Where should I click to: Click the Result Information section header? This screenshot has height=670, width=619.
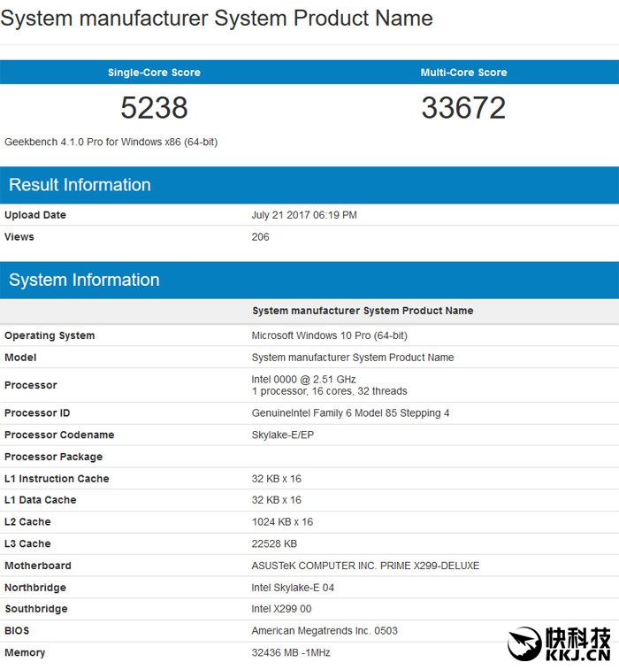tap(80, 185)
